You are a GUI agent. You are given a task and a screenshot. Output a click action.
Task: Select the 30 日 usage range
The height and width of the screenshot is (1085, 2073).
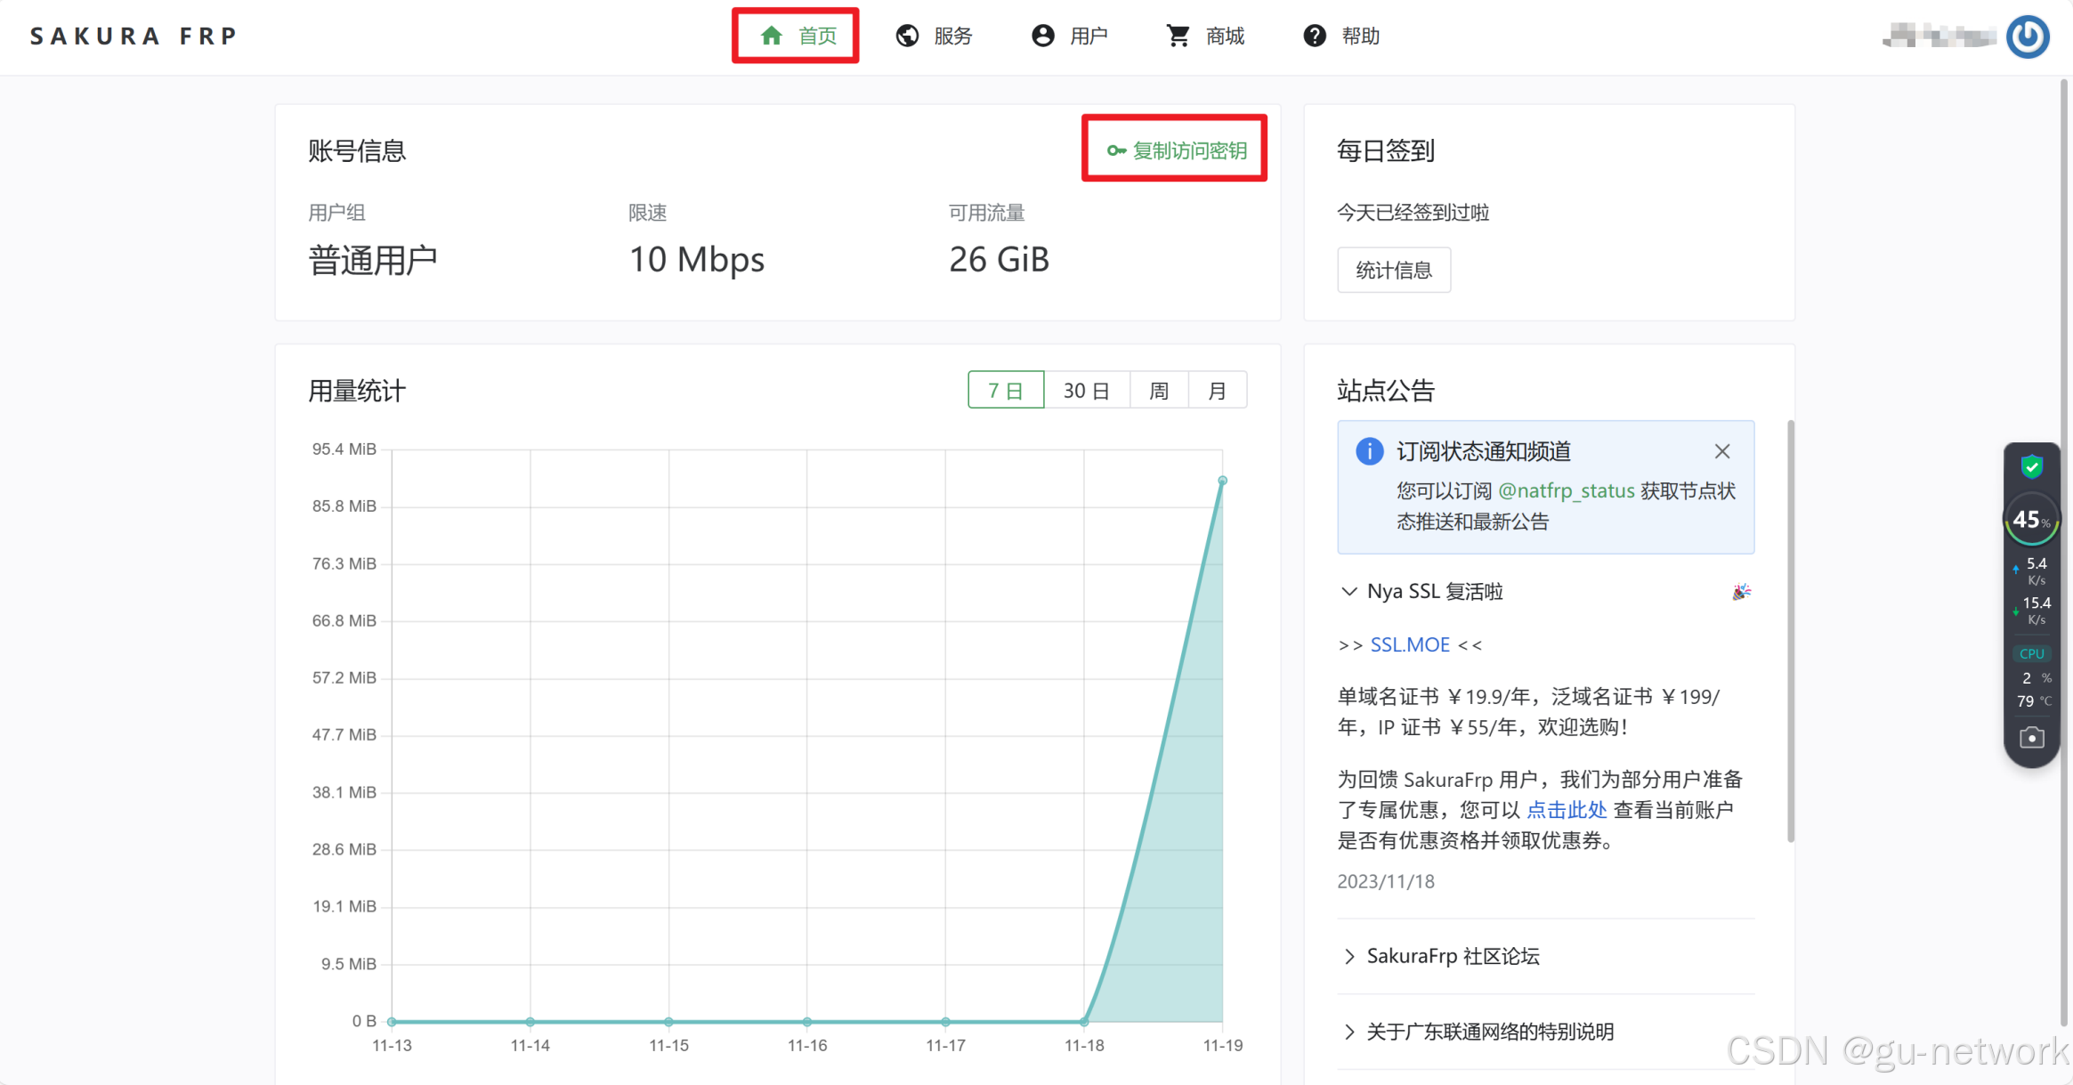(x=1086, y=391)
